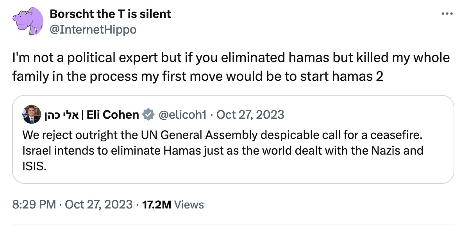
Task: Open the @elicoh1 handle
Action: click(x=182, y=115)
